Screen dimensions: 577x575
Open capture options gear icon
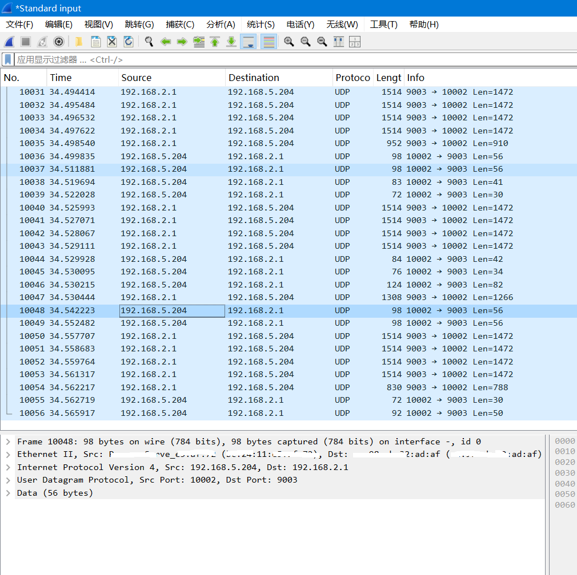59,42
